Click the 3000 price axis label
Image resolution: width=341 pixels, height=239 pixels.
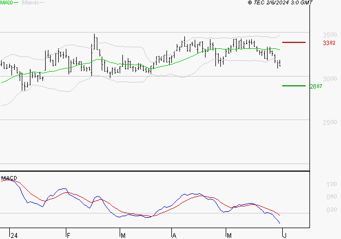click(x=330, y=79)
